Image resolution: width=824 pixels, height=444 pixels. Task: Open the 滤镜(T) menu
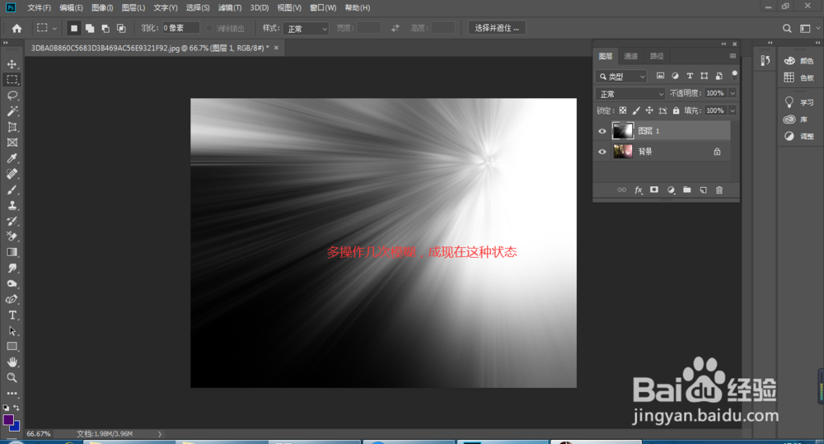click(x=230, y=8)
